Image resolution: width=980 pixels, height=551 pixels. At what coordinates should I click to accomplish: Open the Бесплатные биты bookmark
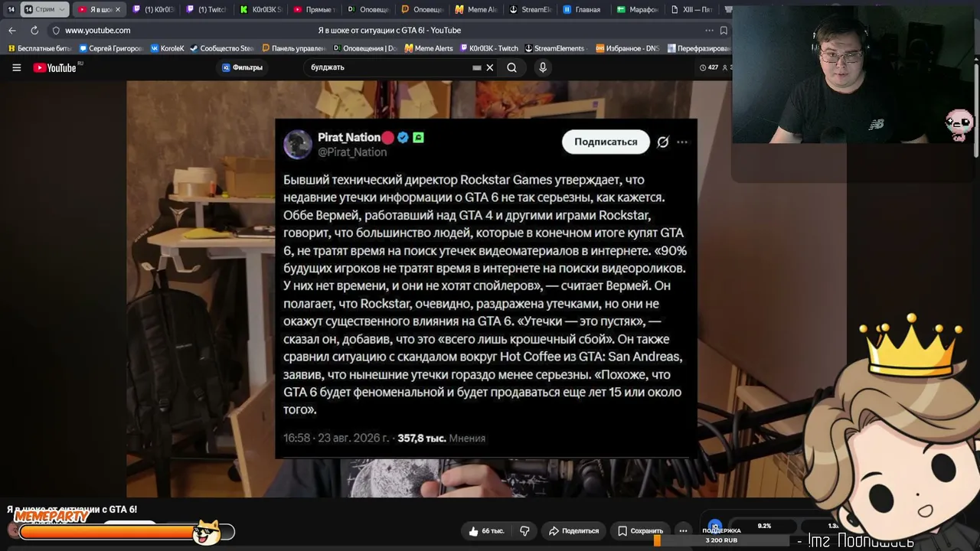click(39, 48)
